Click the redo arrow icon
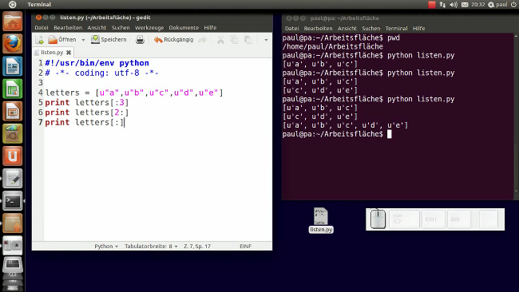 coord(202,40)
